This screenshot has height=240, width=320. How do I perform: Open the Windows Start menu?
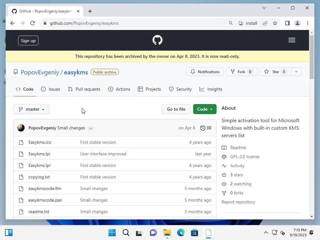[x=112, y=232]
